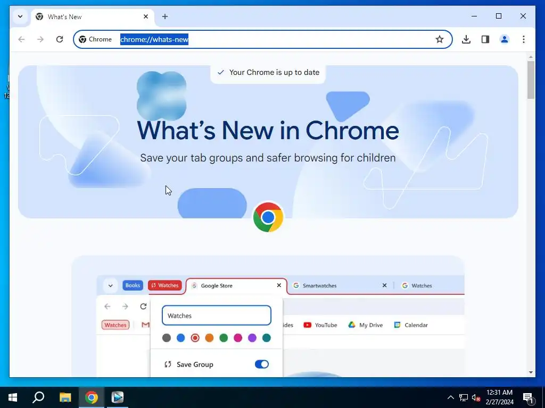Choose the teal group color
Image resolution: width=545 pixels, height=408 pixels.
point(267,338)
